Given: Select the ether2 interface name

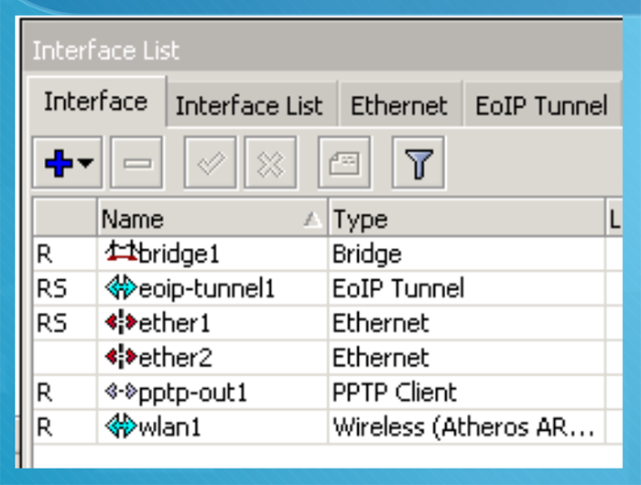Looking at the screenshot, I should [x=176, y=358].
